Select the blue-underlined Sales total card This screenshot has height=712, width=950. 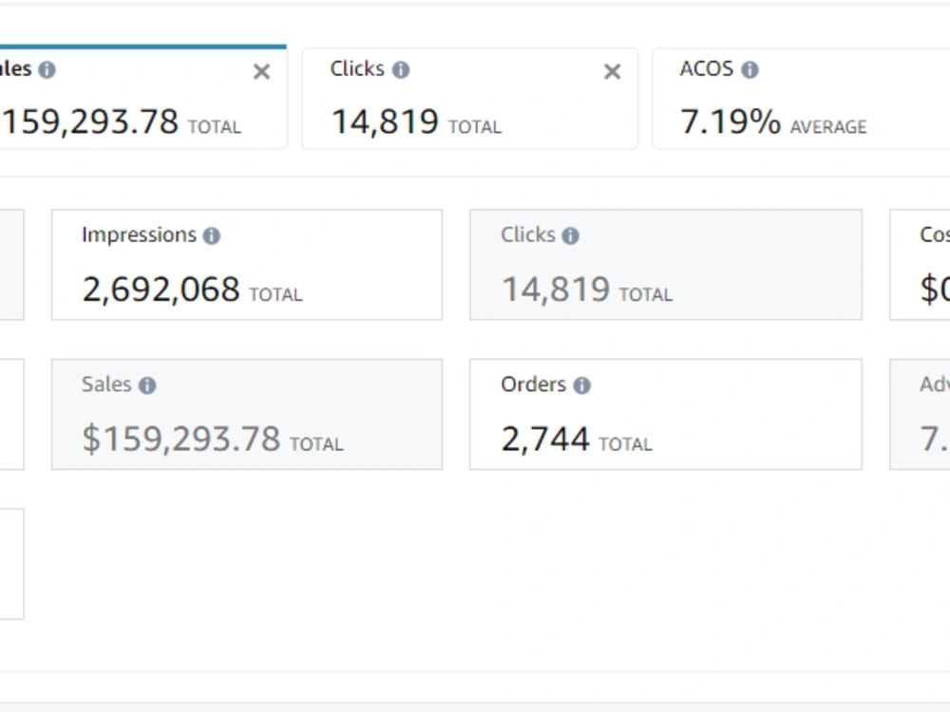pyautogui.click(x=143, y=97)
